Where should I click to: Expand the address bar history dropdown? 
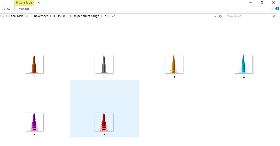[x=215, y=16]
